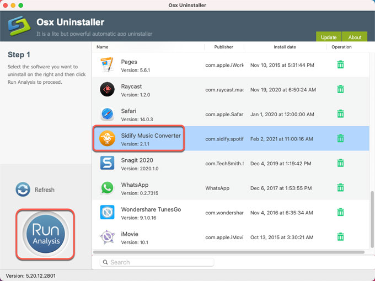
Task: Click com.TechSmith publisher cell
Action: click(x=224, y=164)
